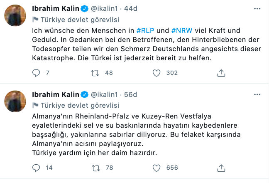Reply to the German flood condolence tweet
The image size is (269, 183).
coord(36,73)
